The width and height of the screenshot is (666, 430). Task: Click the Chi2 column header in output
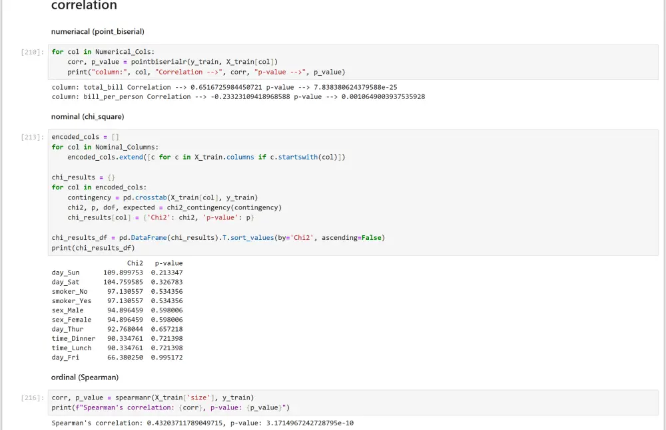click(135, 263)
